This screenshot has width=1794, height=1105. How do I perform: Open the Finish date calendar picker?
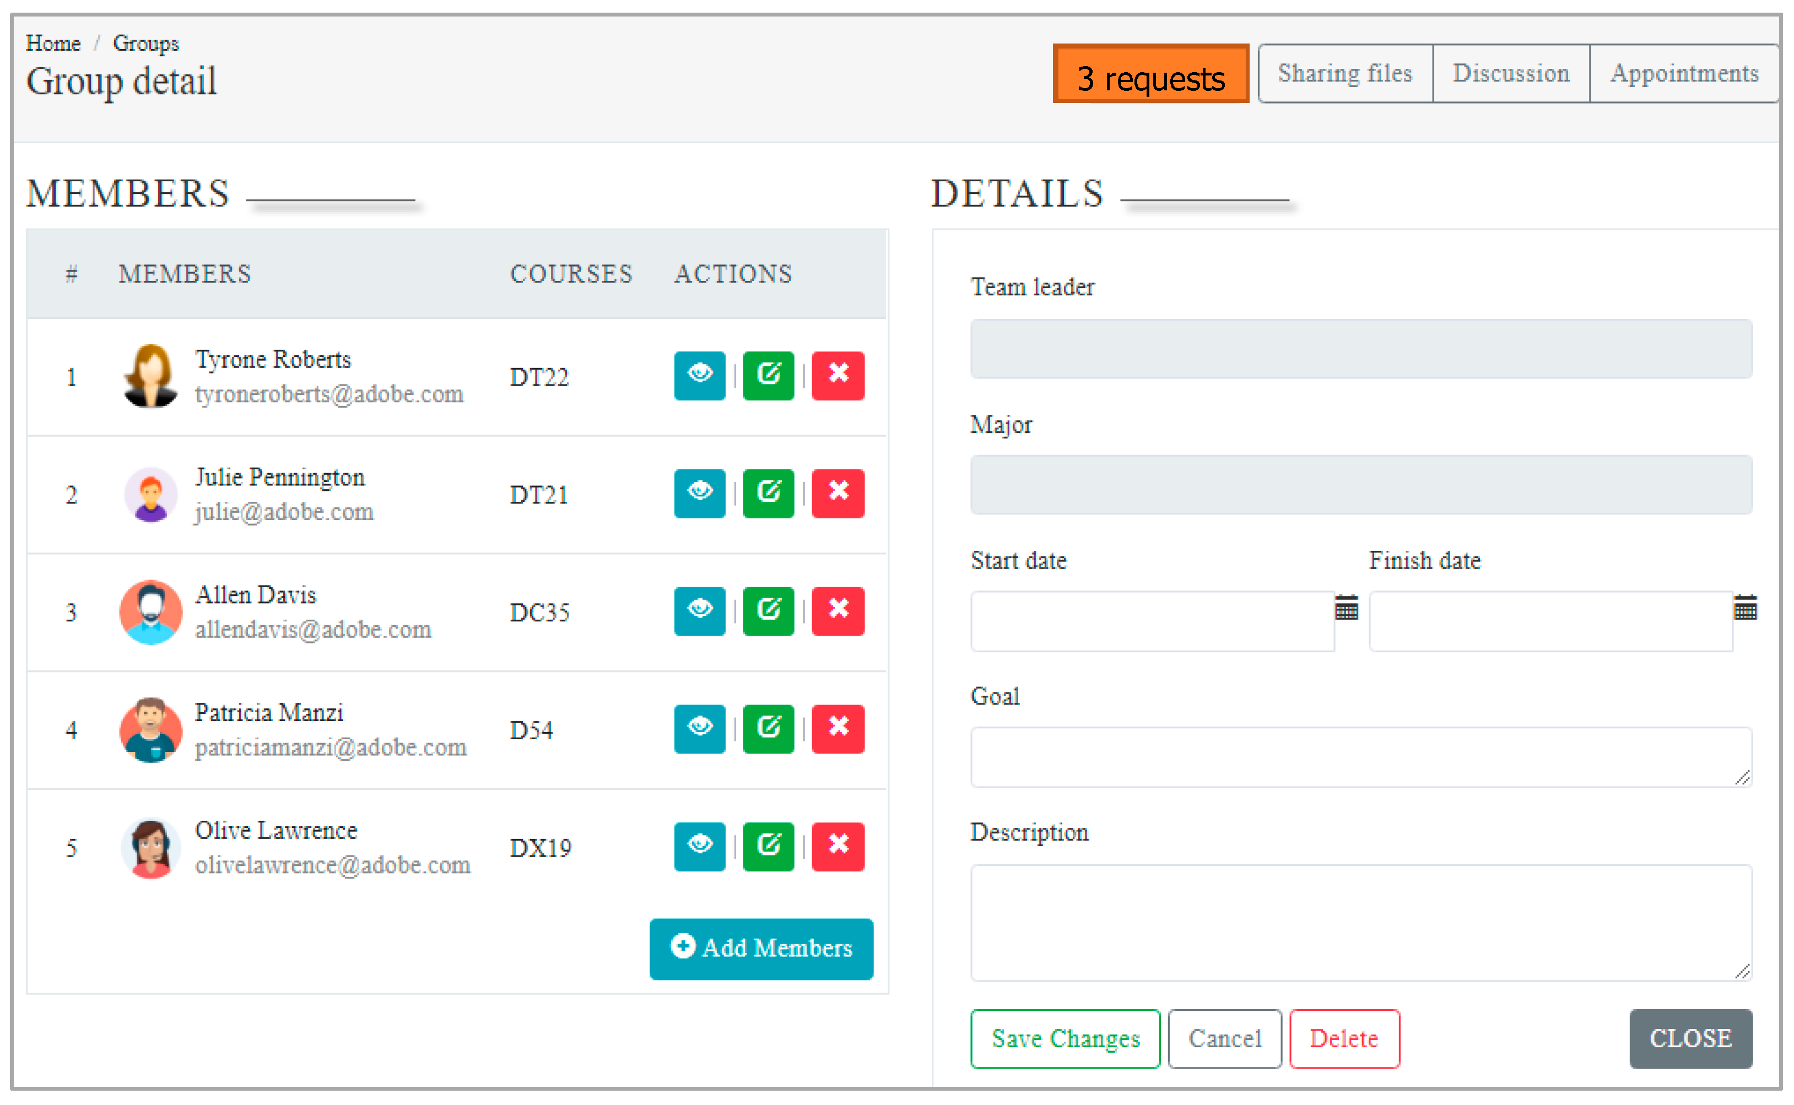pos(1744,608)
